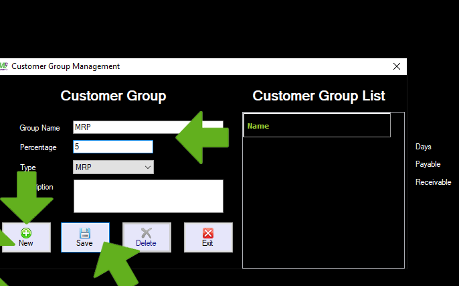Close the Customer Group Management window
Image resolution: width=459 pixels, height=286 pixels.
point(397,66)
